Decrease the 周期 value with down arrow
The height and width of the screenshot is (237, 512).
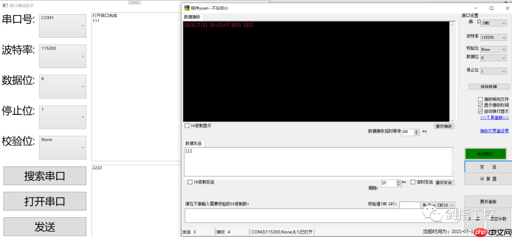point(398,184)
